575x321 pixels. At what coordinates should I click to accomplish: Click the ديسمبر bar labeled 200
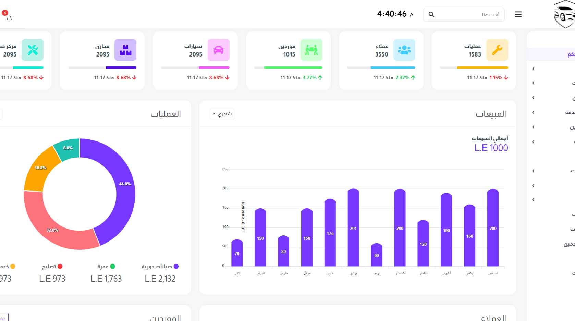493,227
